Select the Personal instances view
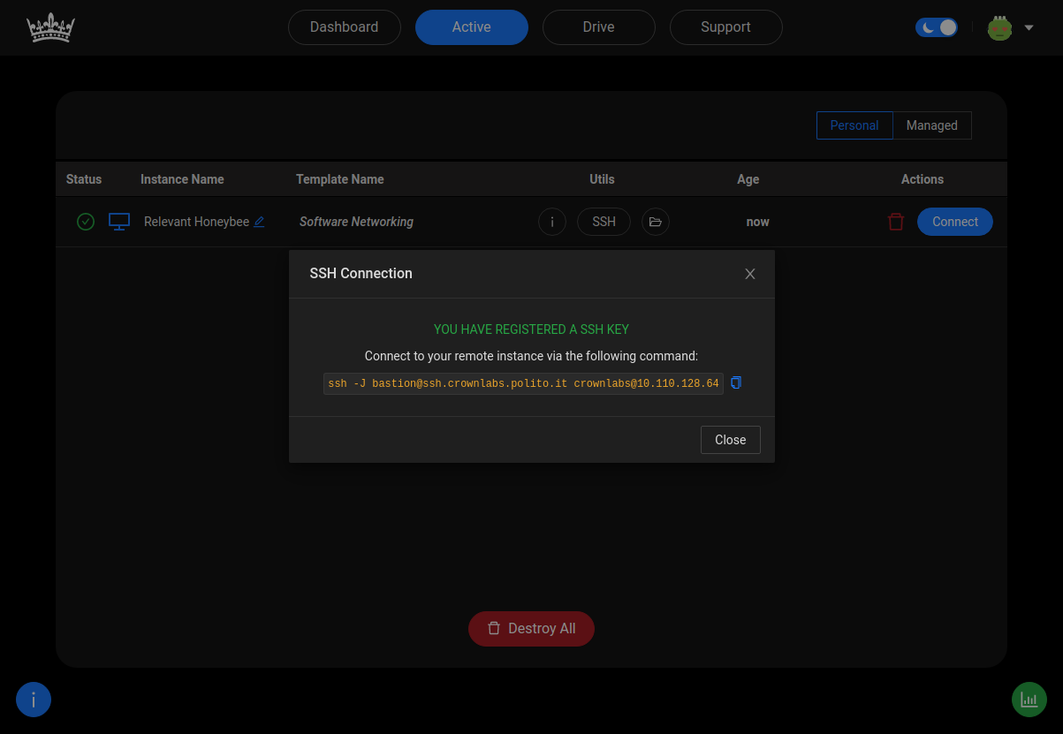The height and width of the screenshot is (734, 1063). [854, 125]
